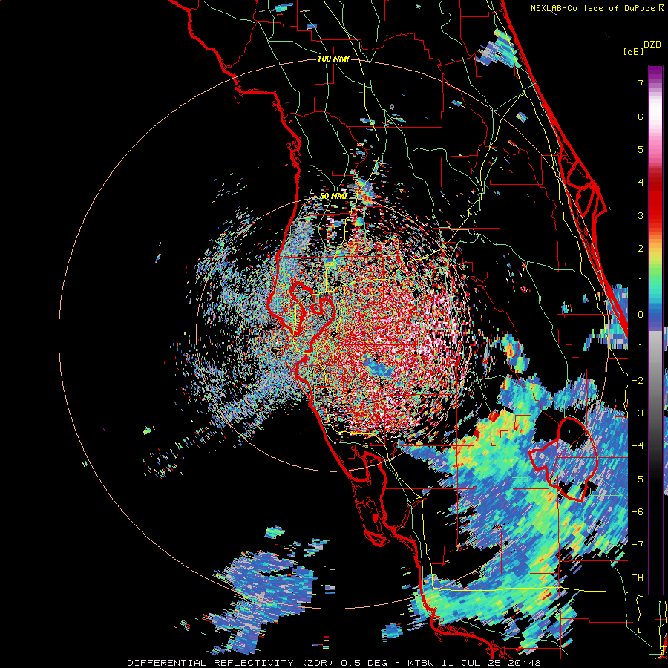Click the 7 value on color scale

coord(641,83)
